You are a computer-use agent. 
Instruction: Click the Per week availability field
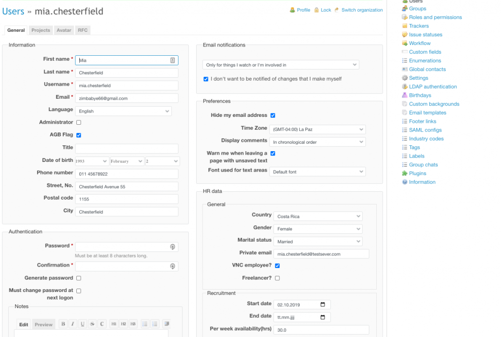pos(321,330)
